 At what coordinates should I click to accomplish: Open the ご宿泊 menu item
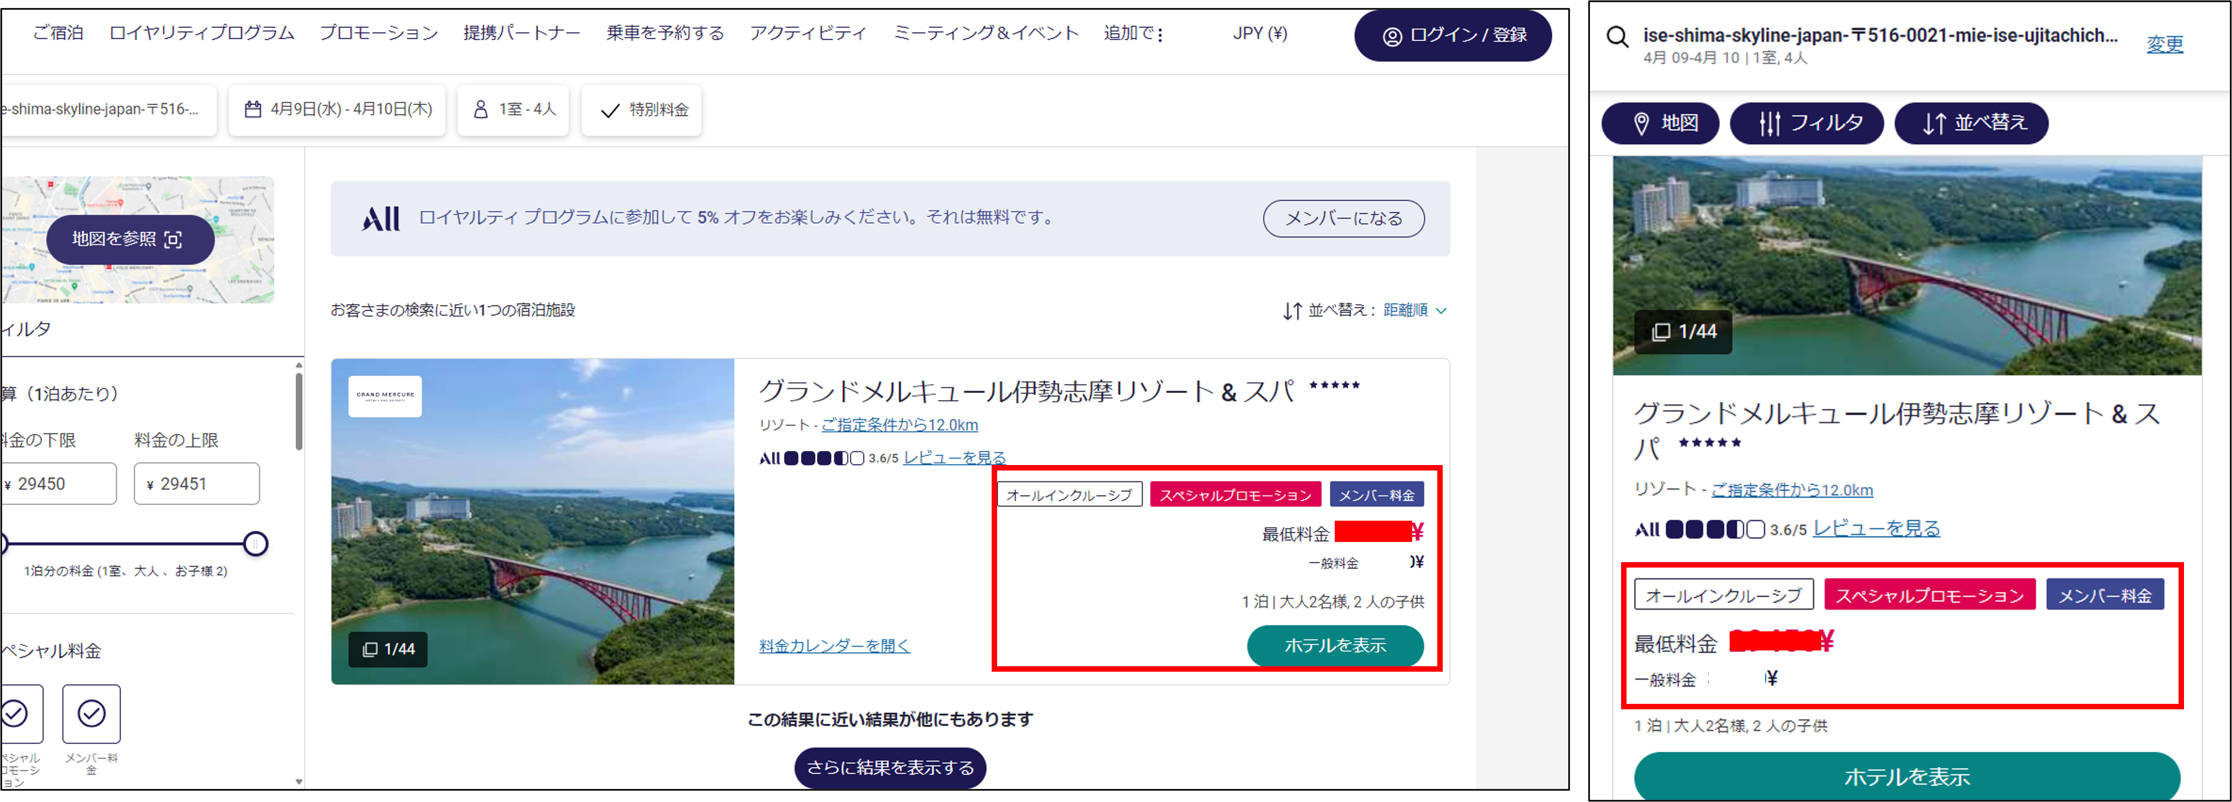[x=58, y=33]
